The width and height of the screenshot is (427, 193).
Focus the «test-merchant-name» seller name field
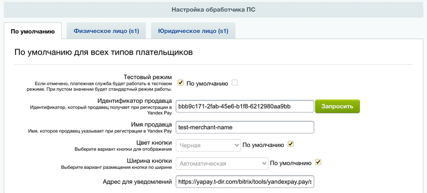click(x=244, y=127)
